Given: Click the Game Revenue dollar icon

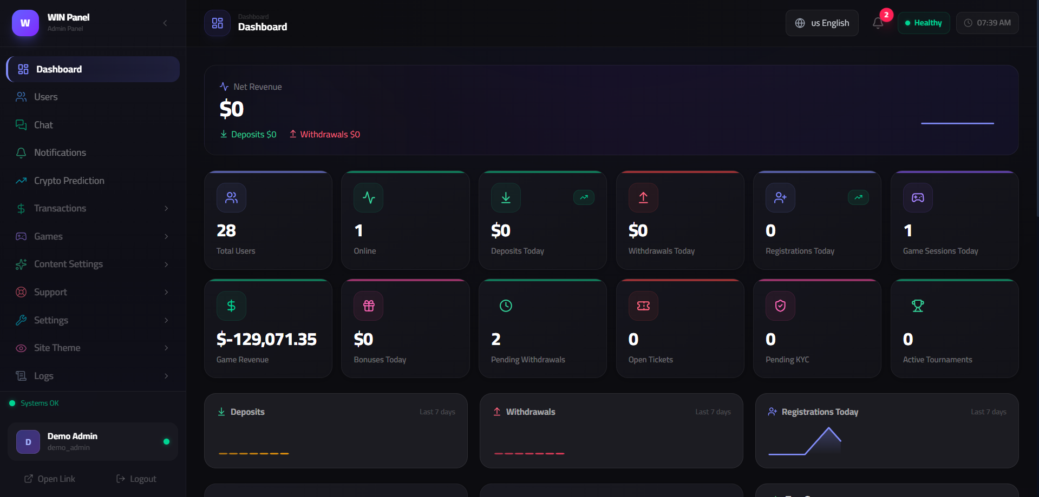Looking at the screenshot, I should coord(231,306).
